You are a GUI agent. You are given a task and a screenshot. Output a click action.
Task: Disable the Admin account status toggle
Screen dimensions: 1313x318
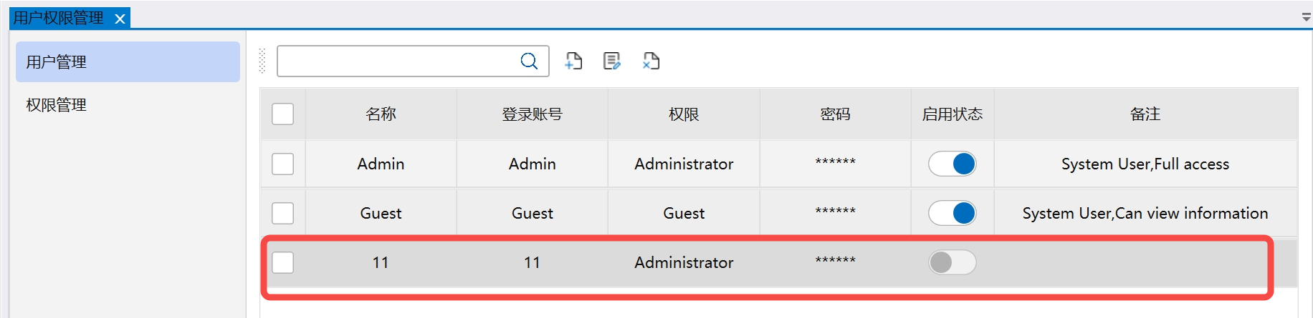click(952, 164)
